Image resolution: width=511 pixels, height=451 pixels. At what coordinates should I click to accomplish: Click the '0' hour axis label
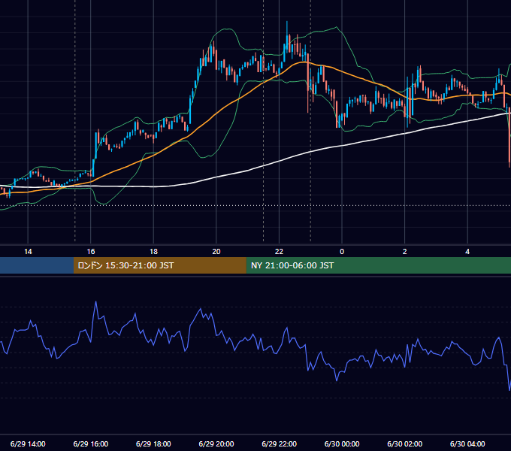click(x=342, y=252)
